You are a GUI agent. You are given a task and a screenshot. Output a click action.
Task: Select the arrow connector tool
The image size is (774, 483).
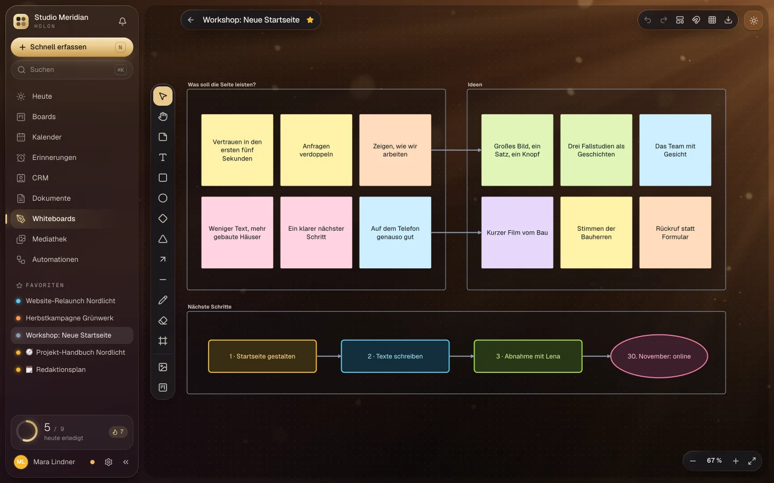click(163, 260)
